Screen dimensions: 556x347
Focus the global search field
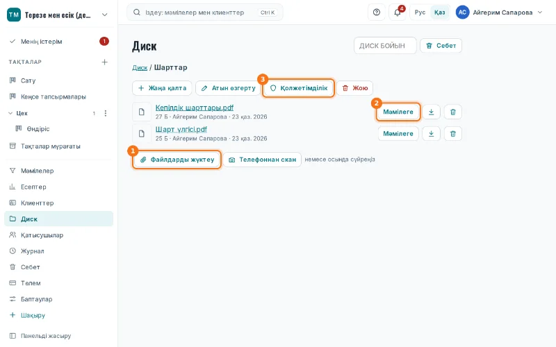coord(204,12)
